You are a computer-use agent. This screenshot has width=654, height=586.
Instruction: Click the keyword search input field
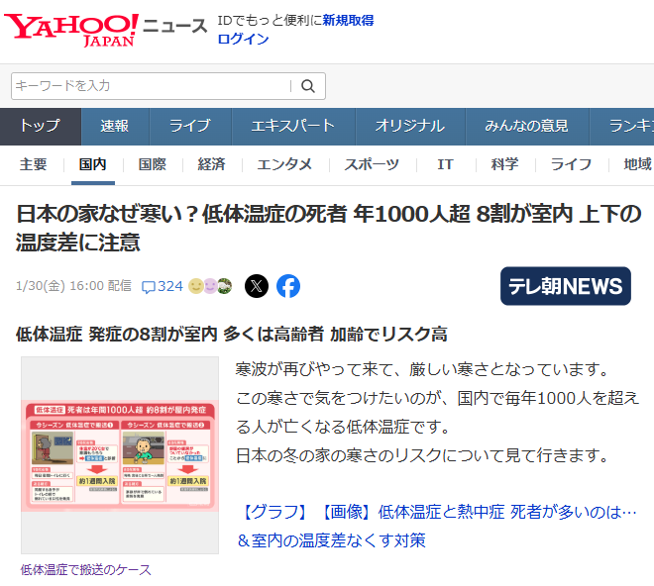click(149, 86)
